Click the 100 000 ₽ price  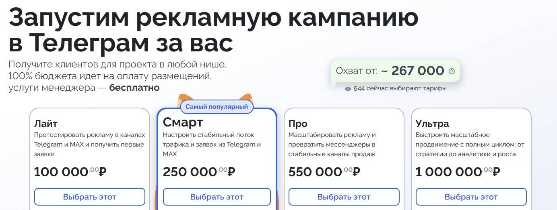point(70,172)
